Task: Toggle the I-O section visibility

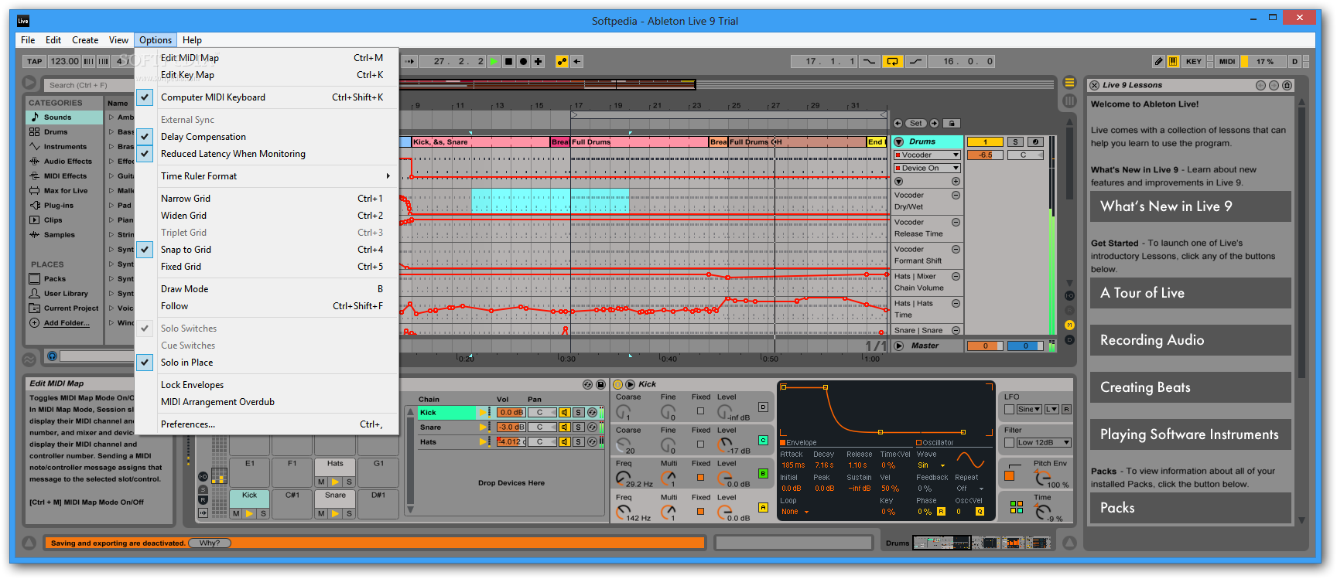Action: pos(1069,296)
